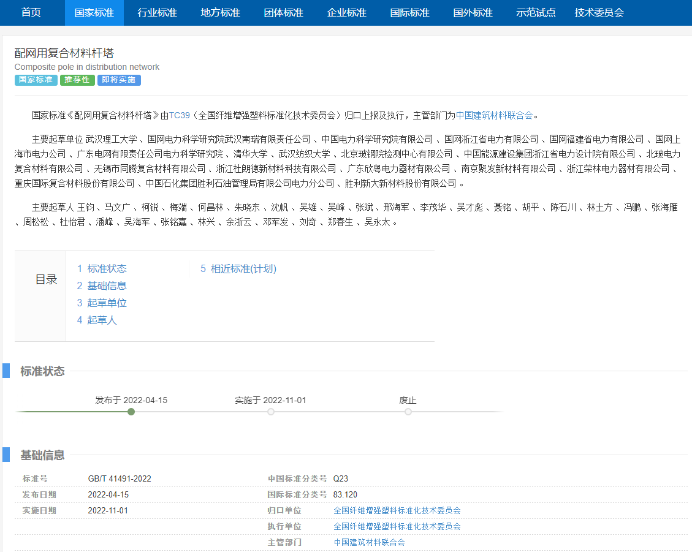Screen dimensions: 692x552
Task: Select the 地方标准 navigation tab
Action: (221, 13)
